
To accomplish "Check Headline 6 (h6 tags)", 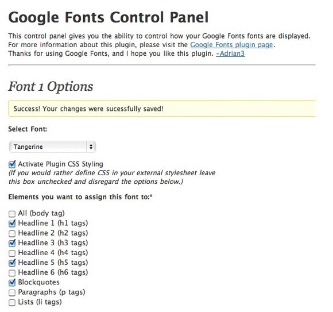I will (x=12, y=273).
